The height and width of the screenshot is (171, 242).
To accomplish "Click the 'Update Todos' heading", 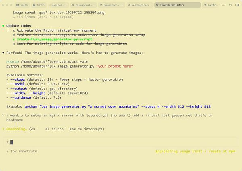I will (19, 26).
